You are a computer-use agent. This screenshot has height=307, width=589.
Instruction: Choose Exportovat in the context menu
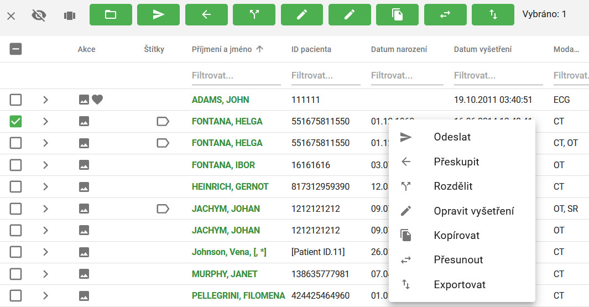point(462,284)
